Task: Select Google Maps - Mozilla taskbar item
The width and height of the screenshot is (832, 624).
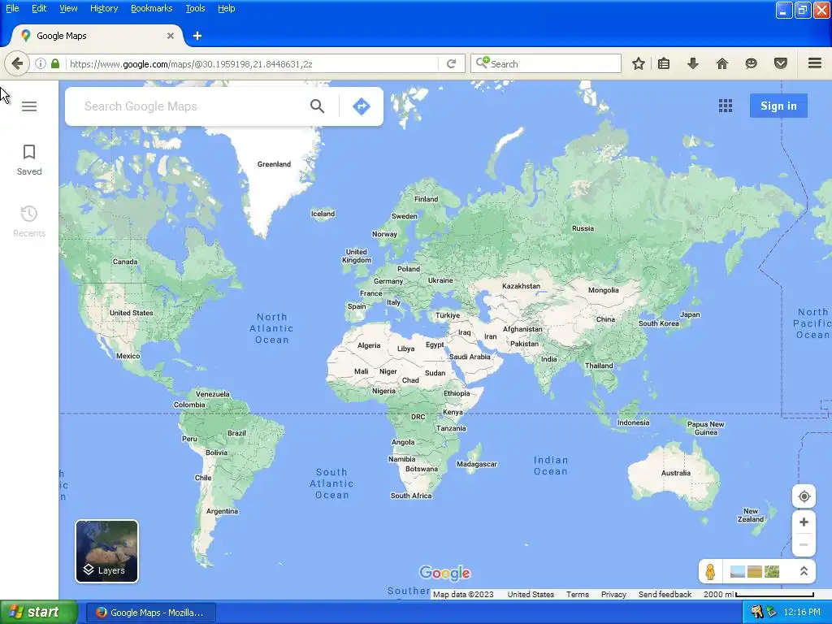Action: click(150, 613)
